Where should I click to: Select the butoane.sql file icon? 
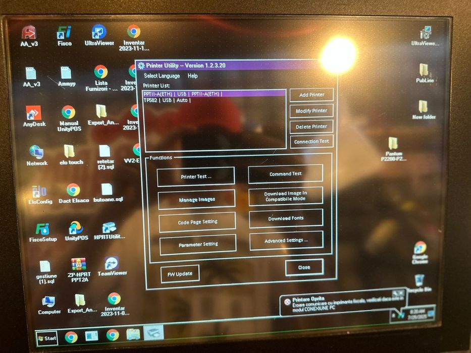(x=108, y=193)
